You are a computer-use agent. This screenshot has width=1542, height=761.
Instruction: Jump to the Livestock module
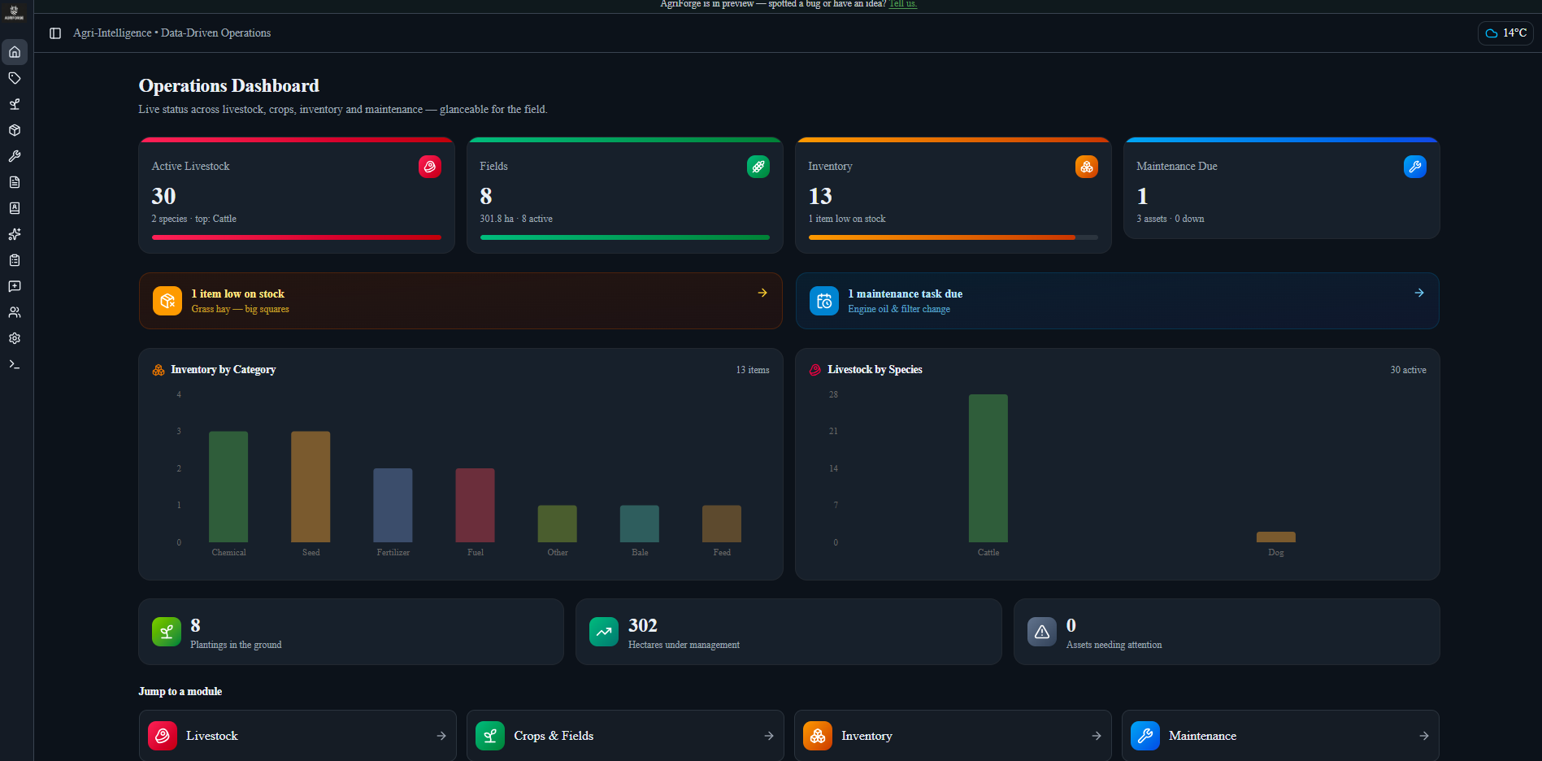(x=298, y=736)
